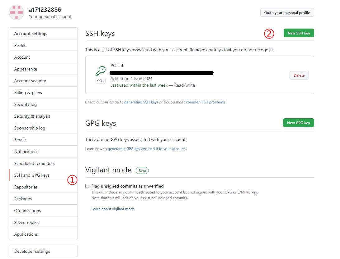Click the Beta badge beside Vigilant mode

(x=142, y=170)
